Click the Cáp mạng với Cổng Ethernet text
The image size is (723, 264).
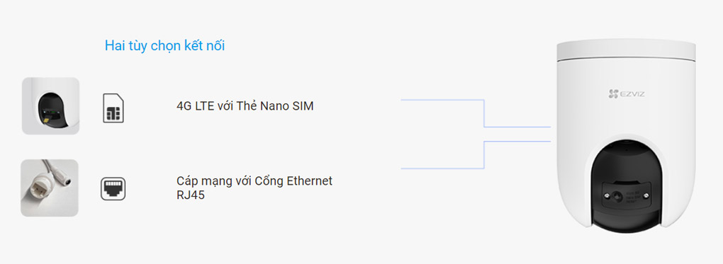(x=254, y=180)
